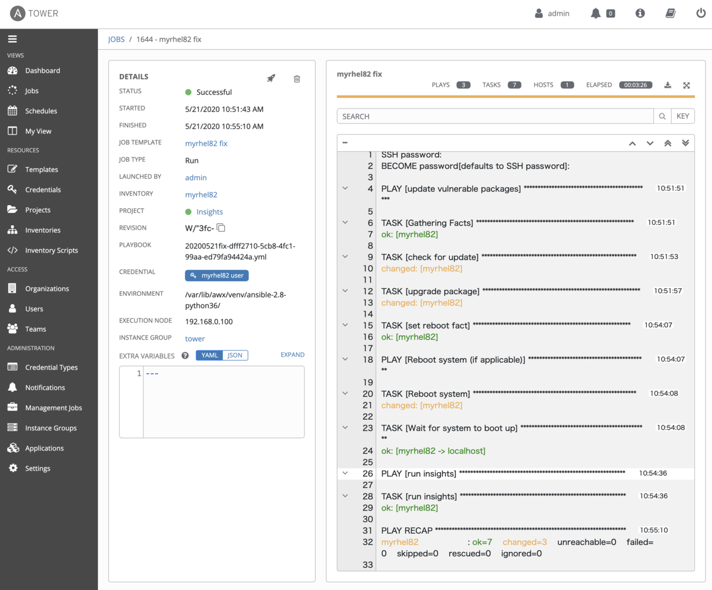712x590 pixels.
Task: Copy the revision with copy icon
Action: coord(221,228)
